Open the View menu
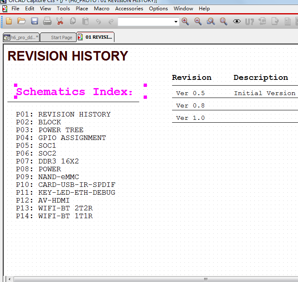 click(x=45, y=9)
